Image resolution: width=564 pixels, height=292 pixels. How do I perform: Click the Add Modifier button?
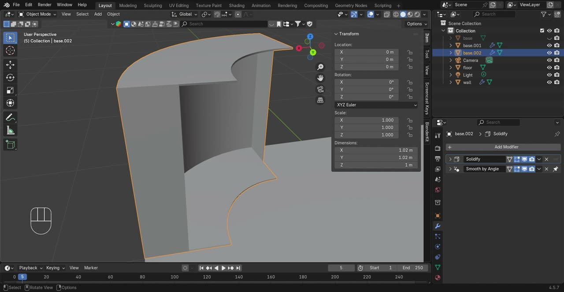pyautogui.click(x=503, y=147)
